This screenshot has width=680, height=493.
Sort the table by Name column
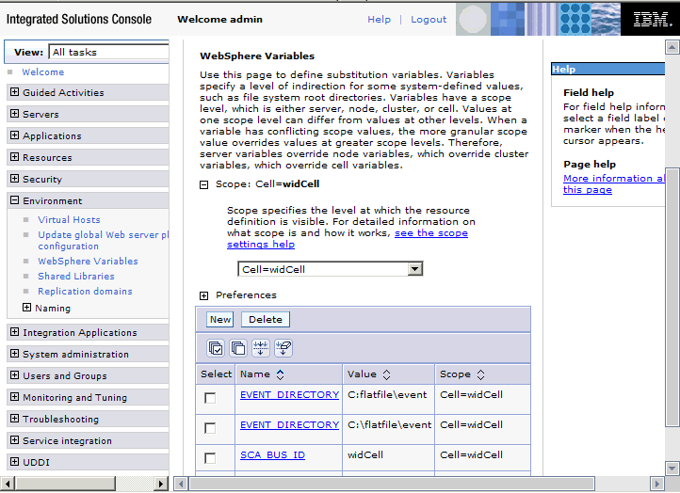tap(280, 374)
